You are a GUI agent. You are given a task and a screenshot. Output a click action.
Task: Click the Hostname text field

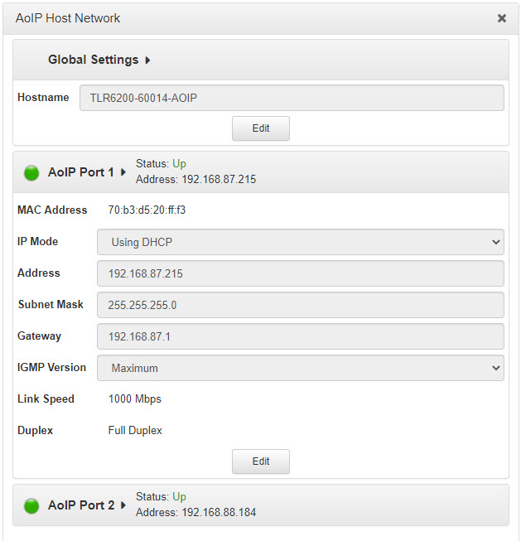292,98
